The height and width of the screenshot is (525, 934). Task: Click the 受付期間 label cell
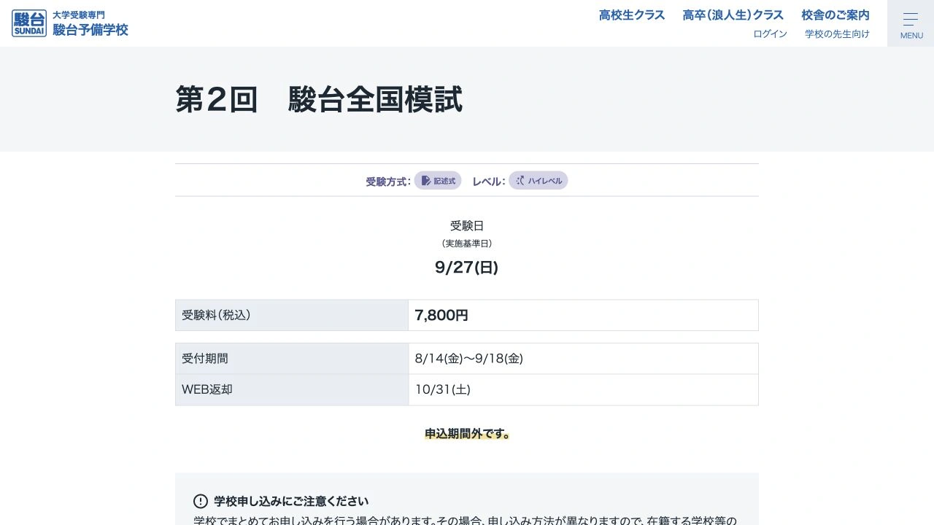point(292,359)
